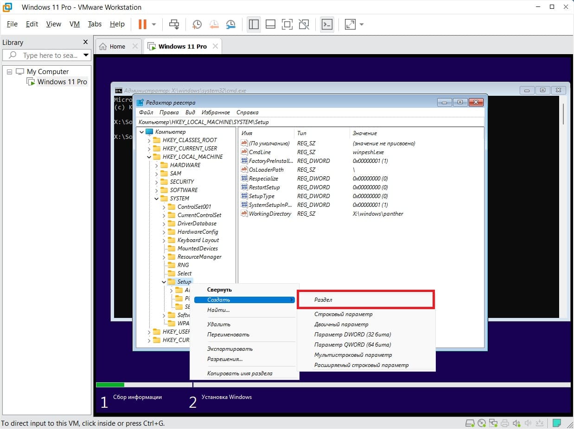The width and height of the screenshot is (574, 429).
Task: Click the Revert to snapshot icon
Action: click(x=214, y=25)
